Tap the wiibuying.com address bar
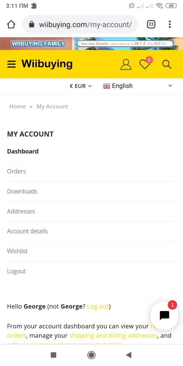The height and width of the screenshot is (366, 183). [x=80, y=24]
